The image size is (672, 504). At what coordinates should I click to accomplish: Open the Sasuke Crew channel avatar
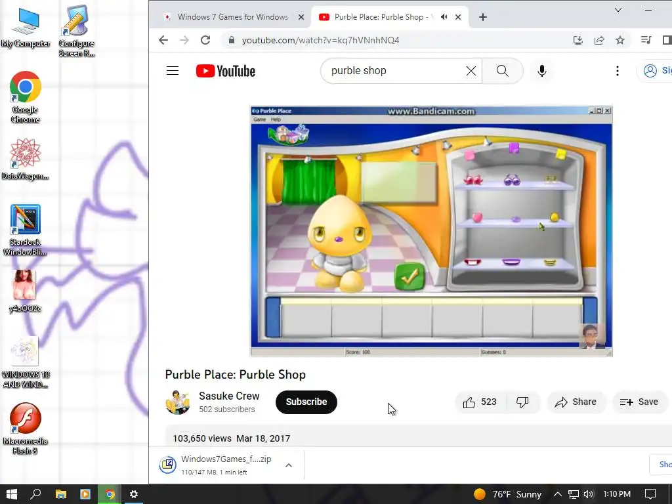click(177, 402)
